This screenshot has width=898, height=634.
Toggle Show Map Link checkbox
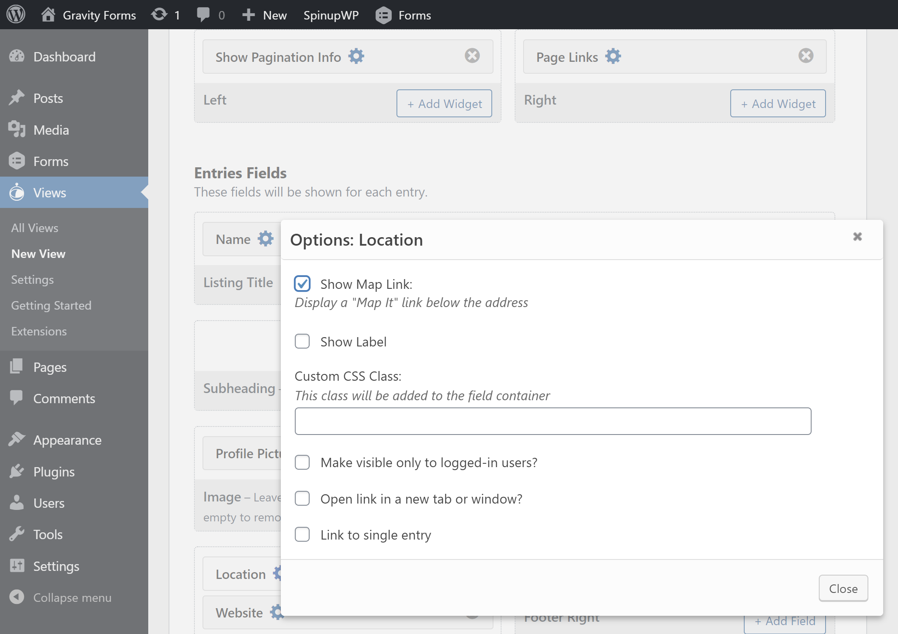(302, 282)
